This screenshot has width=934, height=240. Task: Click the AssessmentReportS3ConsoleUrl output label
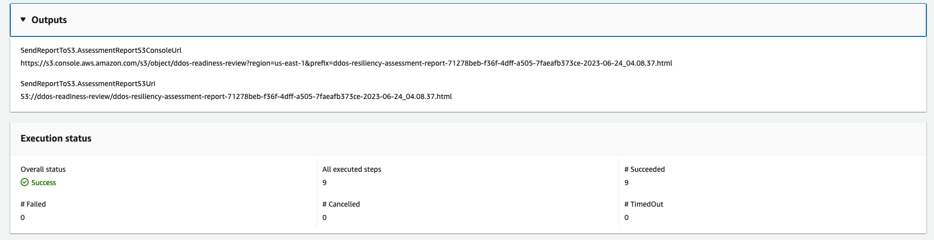(x=101, y=50)
